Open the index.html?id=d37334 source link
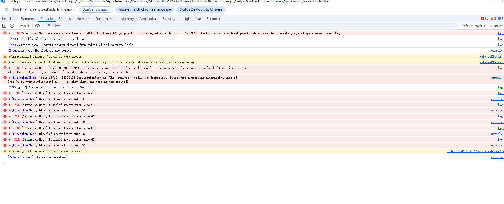 475,151
